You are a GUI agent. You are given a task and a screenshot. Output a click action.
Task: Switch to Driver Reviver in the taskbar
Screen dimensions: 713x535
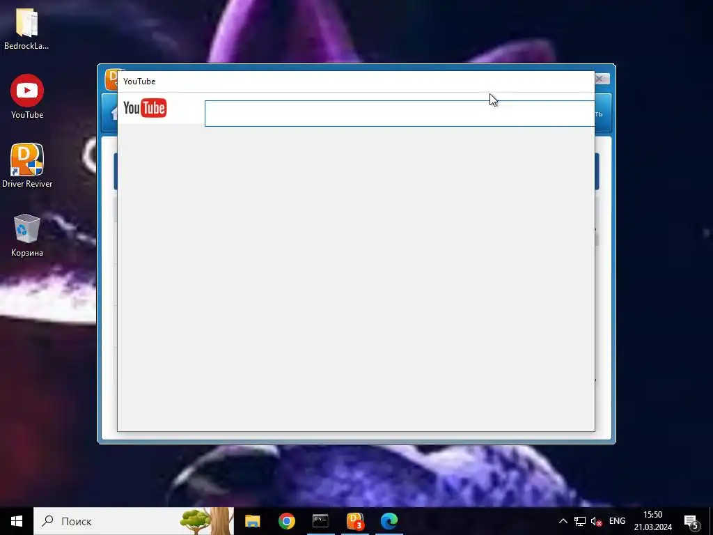354,521
